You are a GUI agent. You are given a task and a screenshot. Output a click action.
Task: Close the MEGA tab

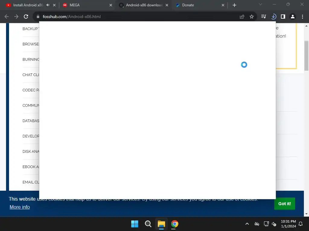(110, 5)
